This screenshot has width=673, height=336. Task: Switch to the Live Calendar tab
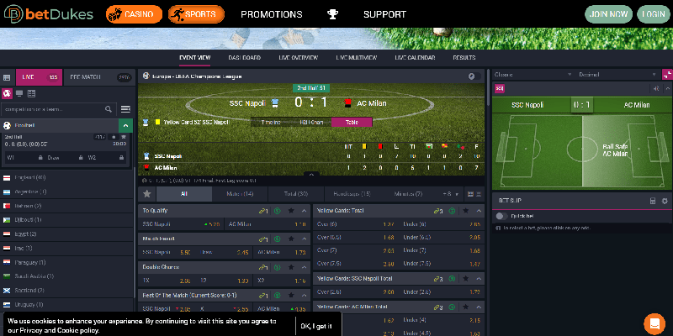(415, 58)
